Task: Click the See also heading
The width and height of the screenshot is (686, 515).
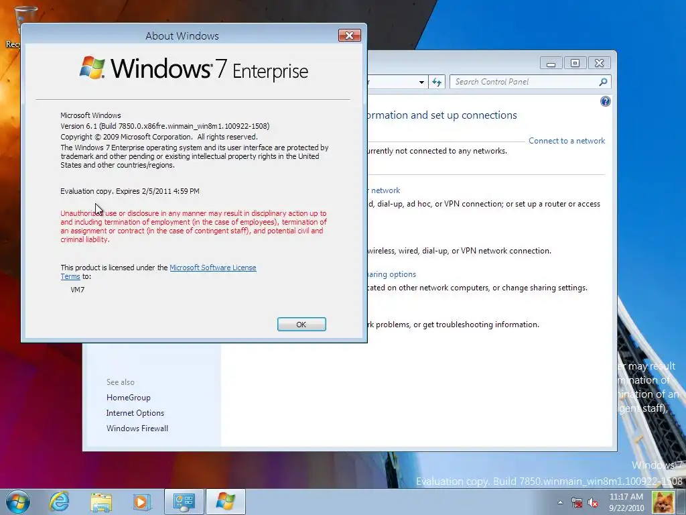Action: point(121,382)
